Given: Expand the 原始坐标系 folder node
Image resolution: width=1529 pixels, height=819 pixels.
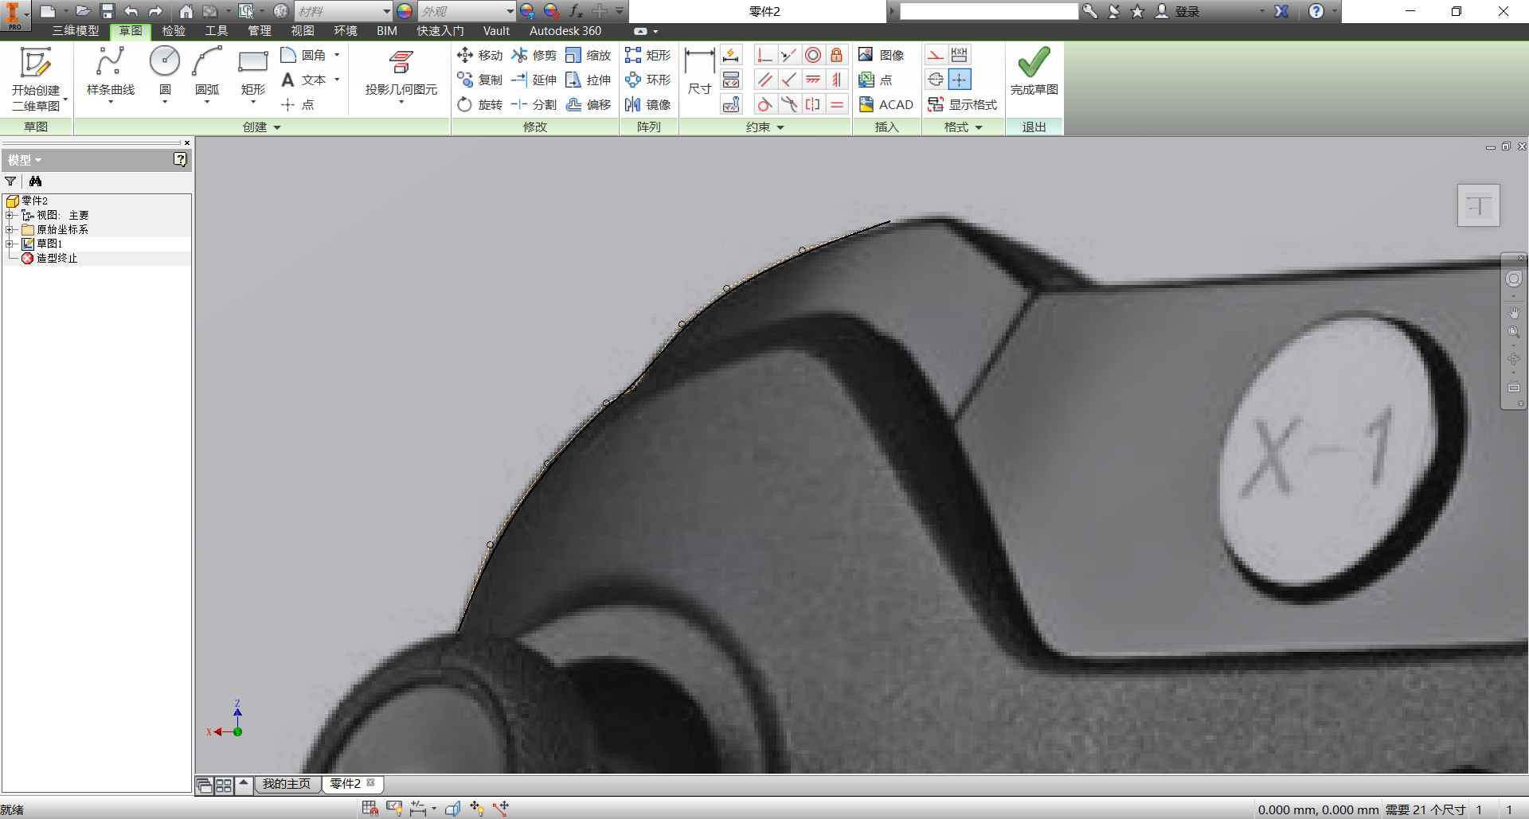Looking at the screenshot, I should click(x=10, y=230).
